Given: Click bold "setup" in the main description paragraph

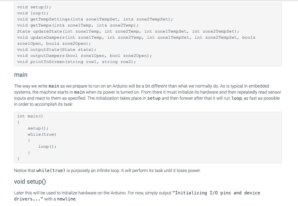Looking at the screenshot, I should 154,98.
